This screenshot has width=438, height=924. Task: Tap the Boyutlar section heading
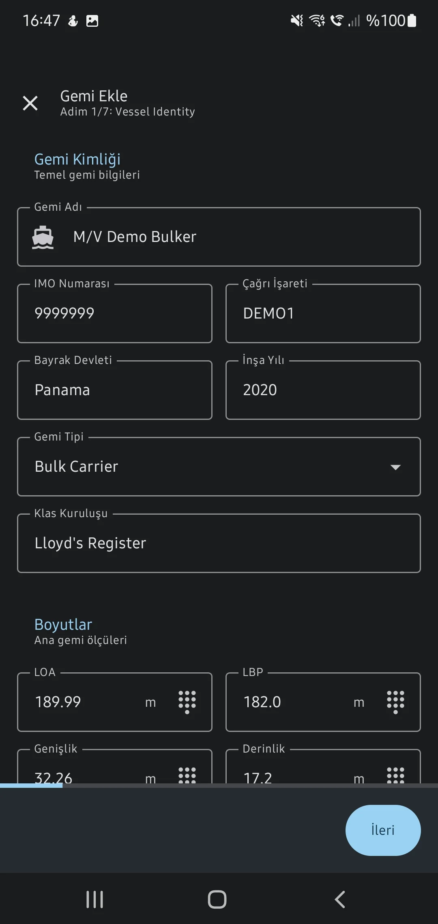point(63,624)
